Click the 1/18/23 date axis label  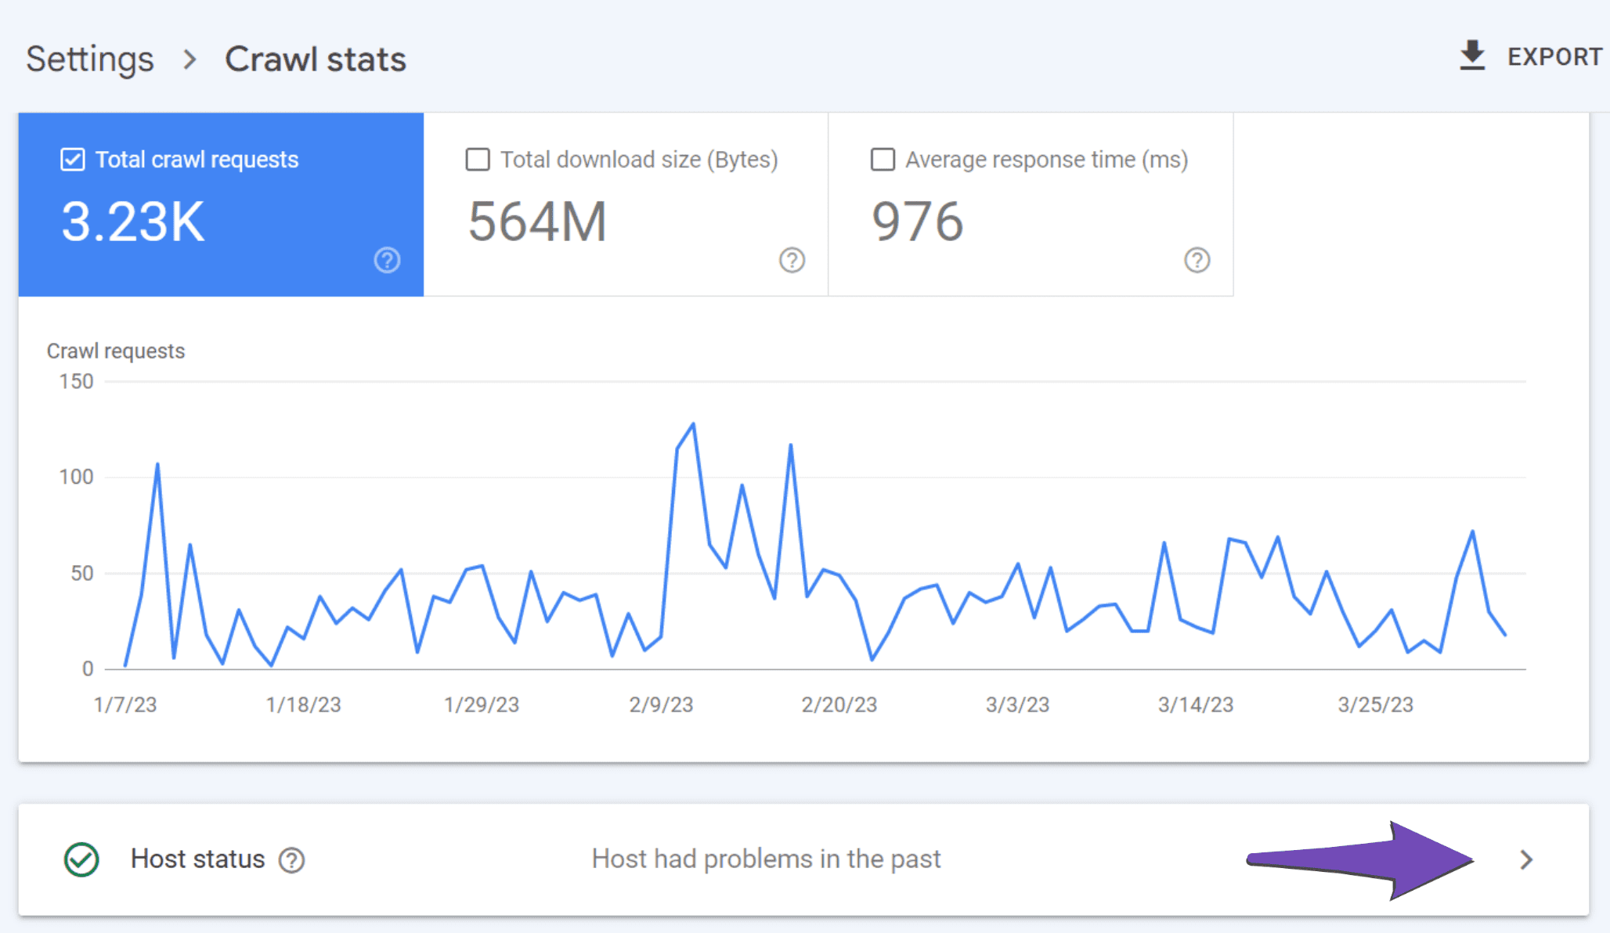[303, 704]
